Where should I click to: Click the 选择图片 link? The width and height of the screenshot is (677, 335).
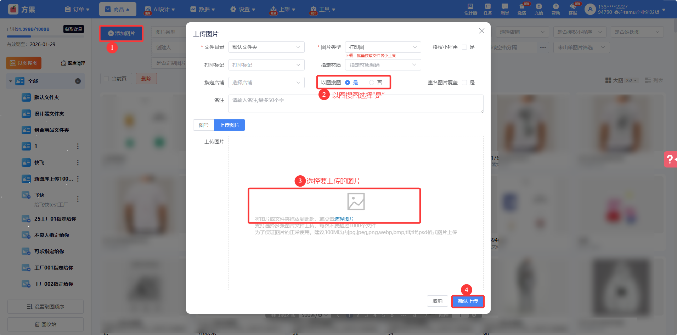tap(344, 219)
